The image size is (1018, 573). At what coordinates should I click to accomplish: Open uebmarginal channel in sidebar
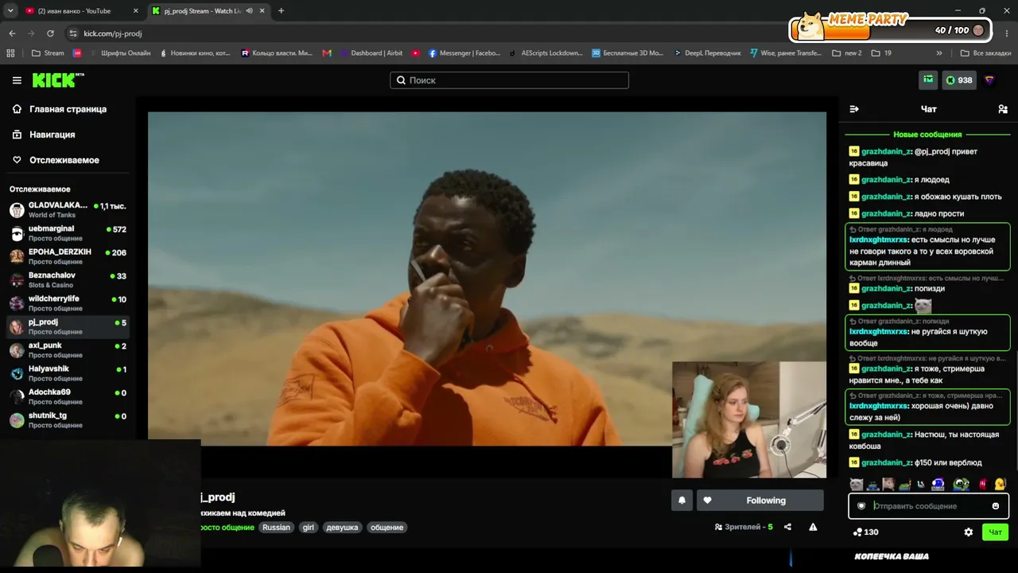68,233
